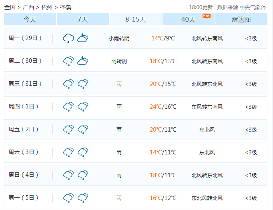Viewport: 273px width, 210px height.
Task: Click Monday 29th light rain icon
Action: pos(68,38)
